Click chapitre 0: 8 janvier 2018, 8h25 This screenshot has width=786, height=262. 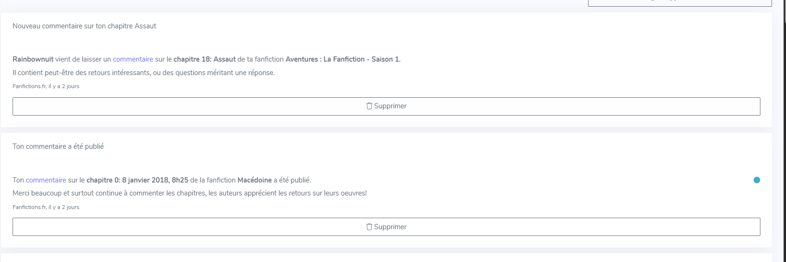click(137, 180)
